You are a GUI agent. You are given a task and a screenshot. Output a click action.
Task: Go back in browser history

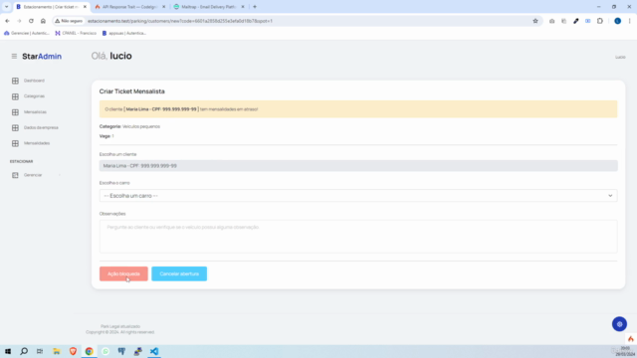[7, 21]
